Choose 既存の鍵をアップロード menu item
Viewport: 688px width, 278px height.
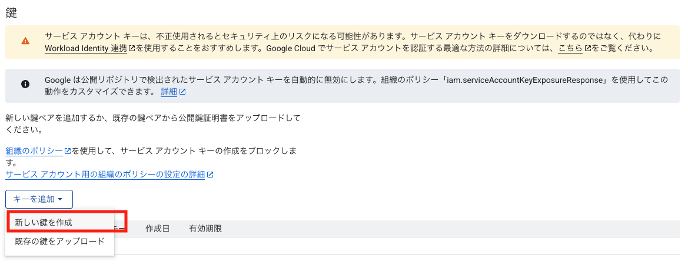click(59, 242)
